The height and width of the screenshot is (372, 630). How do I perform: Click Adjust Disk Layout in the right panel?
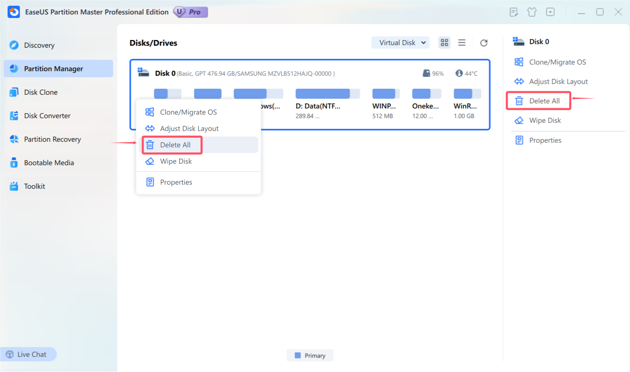[x=551, y=82]
